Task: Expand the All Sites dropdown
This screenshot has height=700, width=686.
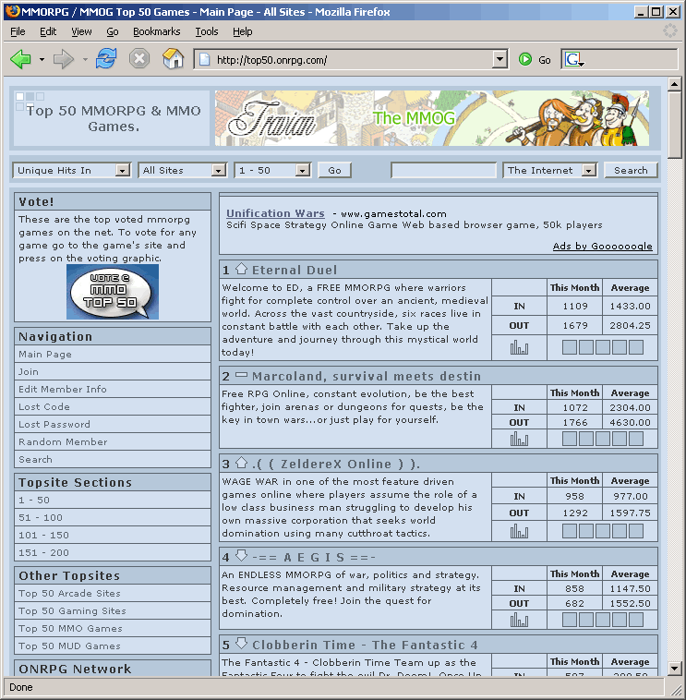Action: tap(183, 170)
